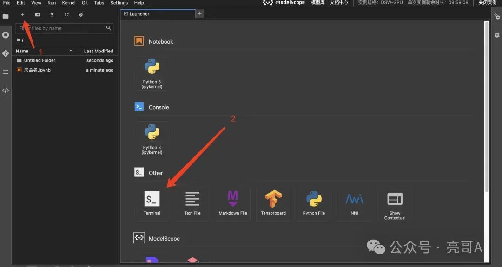Open the Git menu
502x267 pixels.
tap(85, 3)
